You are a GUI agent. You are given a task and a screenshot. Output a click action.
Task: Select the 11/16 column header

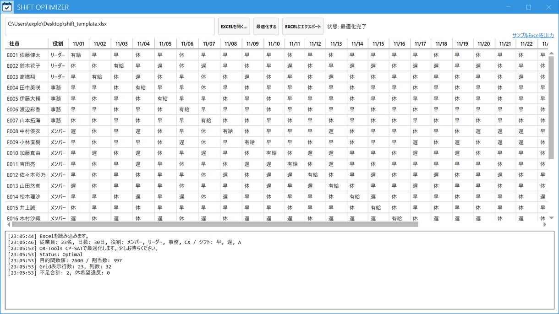coord(400,44)
